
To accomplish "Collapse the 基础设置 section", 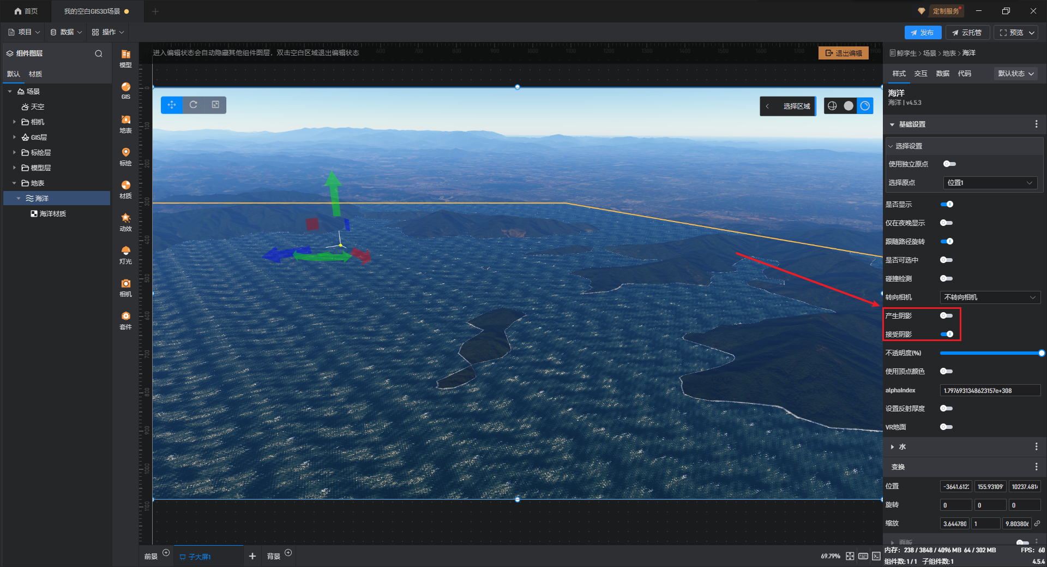I will [892, 124].
